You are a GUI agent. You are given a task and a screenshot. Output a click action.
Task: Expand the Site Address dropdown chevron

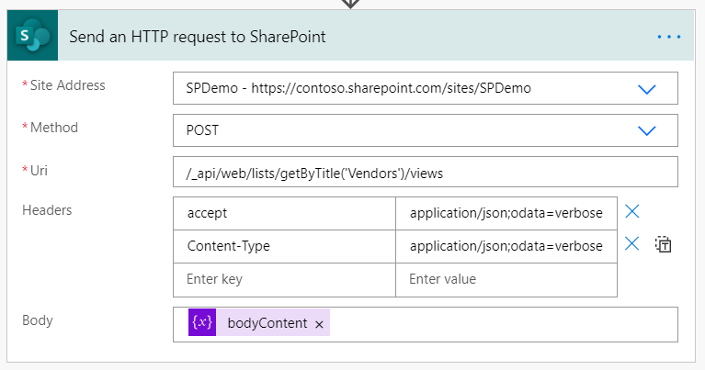pos(647,89)
